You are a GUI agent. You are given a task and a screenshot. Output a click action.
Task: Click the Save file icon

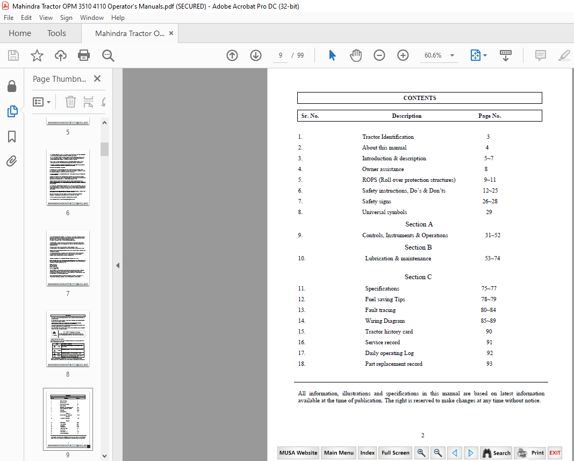13,55
